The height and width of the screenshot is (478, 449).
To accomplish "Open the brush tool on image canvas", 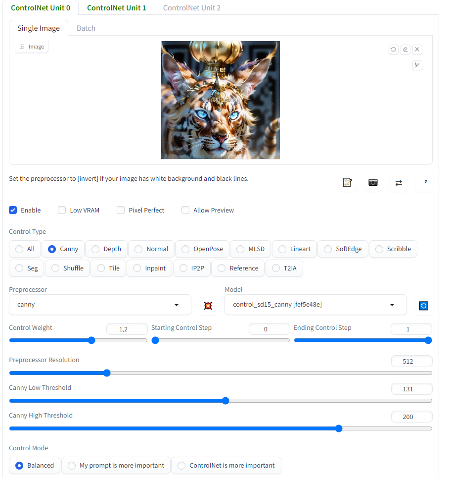I will [417, 65].
